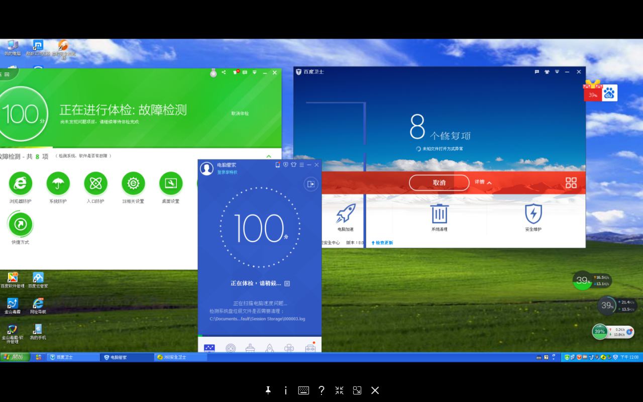Open the 金山毒霸-软件管理 desktop icon
643x402 pixels.
coord(12,334)
